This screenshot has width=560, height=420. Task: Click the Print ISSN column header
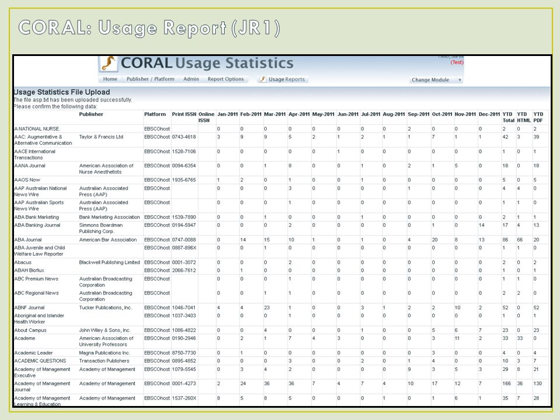[x=184, y=114]
